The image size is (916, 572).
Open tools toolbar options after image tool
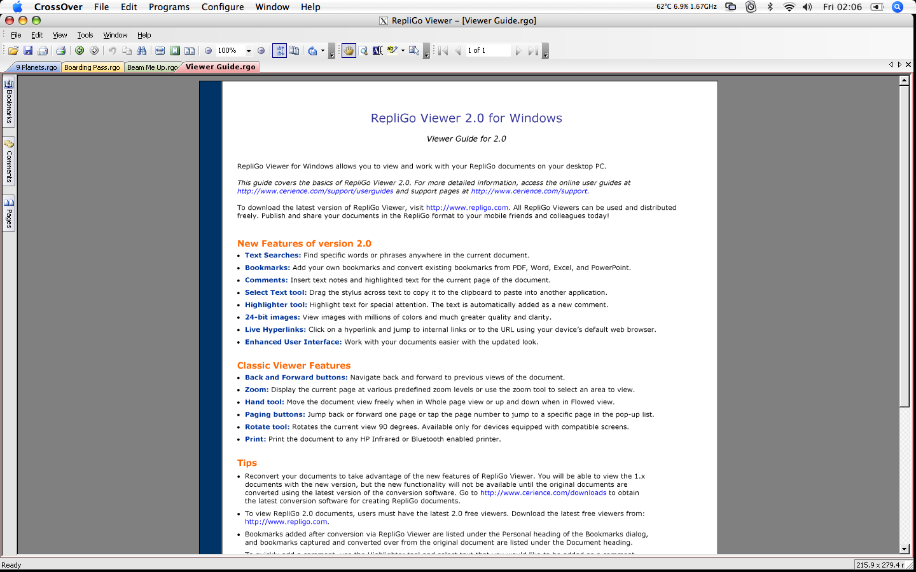(426, 51)
